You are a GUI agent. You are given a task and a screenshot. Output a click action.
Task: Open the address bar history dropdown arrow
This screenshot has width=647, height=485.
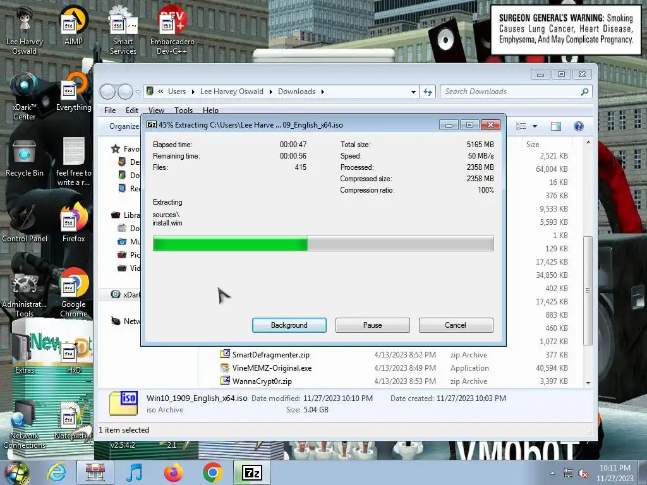[413, 92]
